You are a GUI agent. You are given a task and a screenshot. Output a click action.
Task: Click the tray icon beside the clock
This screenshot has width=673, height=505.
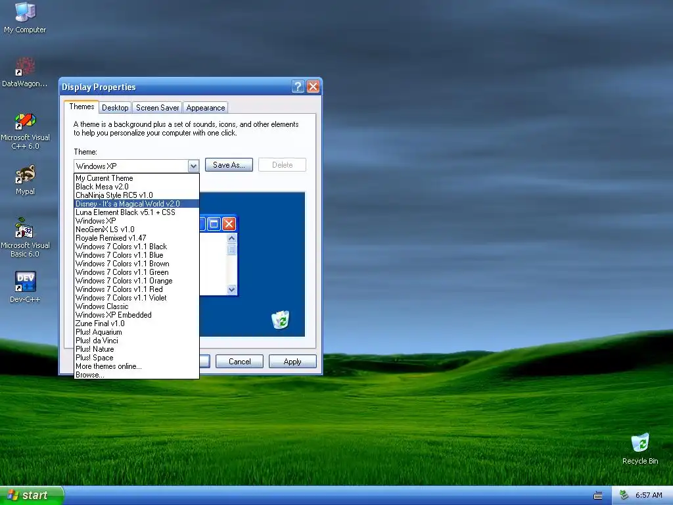click(x=624, y=495)
